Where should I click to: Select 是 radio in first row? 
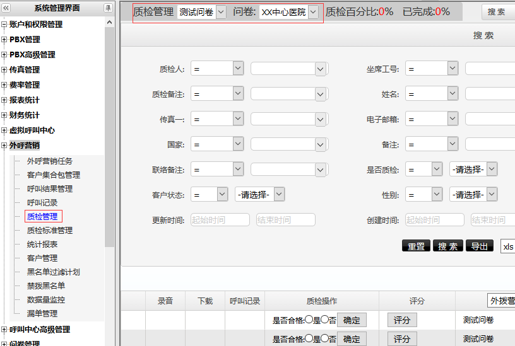309,320
